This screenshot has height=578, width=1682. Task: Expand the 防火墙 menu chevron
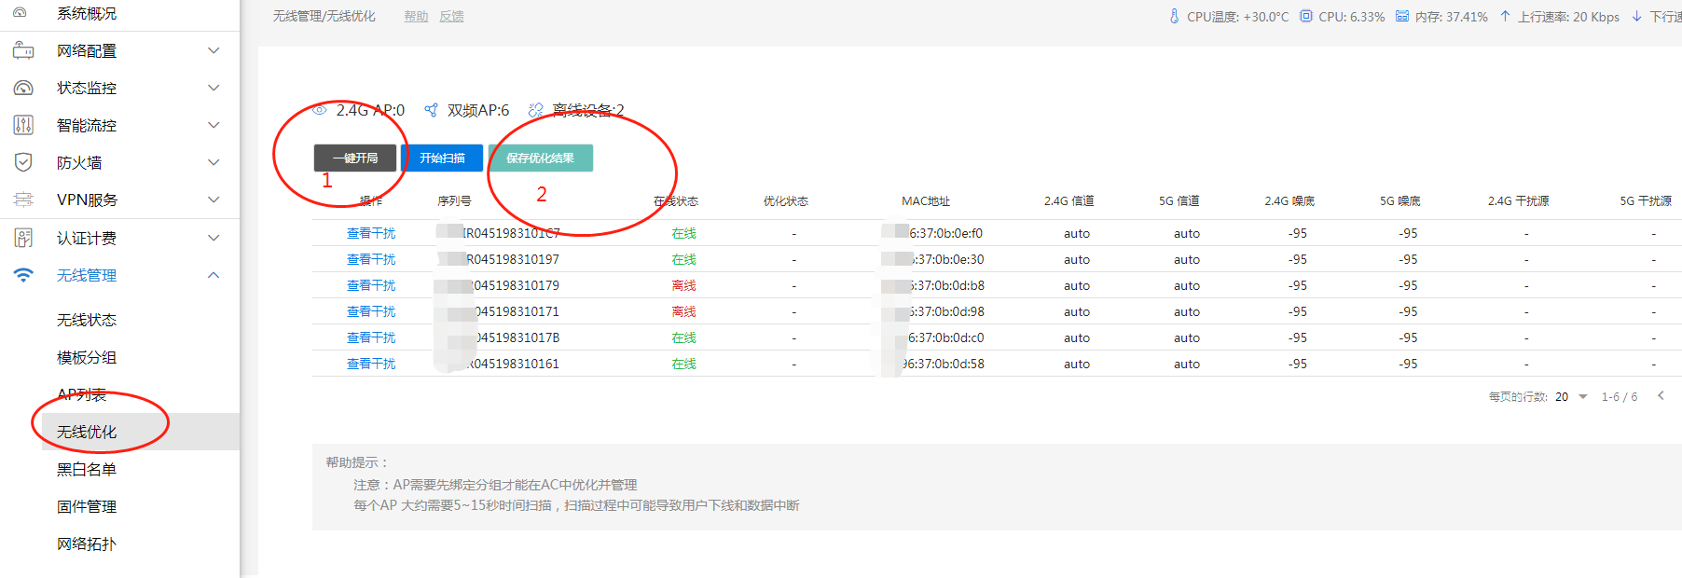point(214,162)
